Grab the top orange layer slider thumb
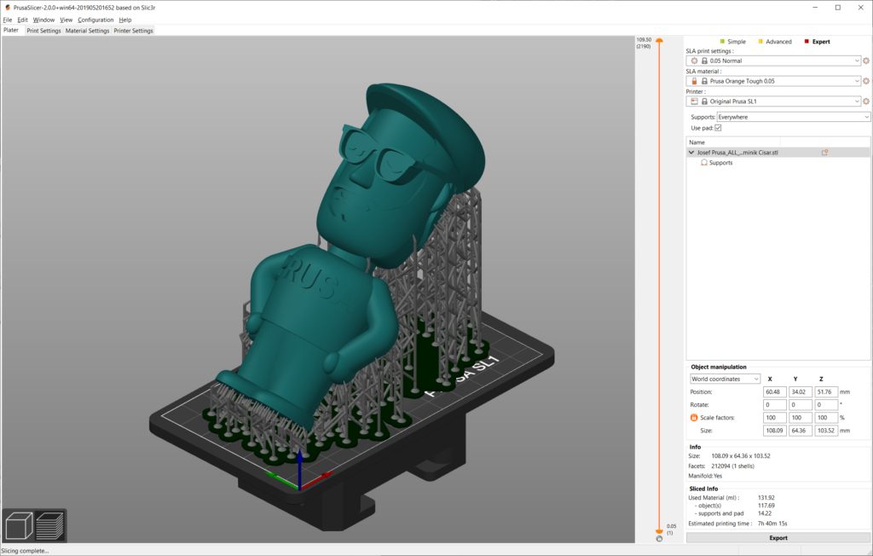The height and width of the screenshot is (556, 873). click(x=659, y=41)
